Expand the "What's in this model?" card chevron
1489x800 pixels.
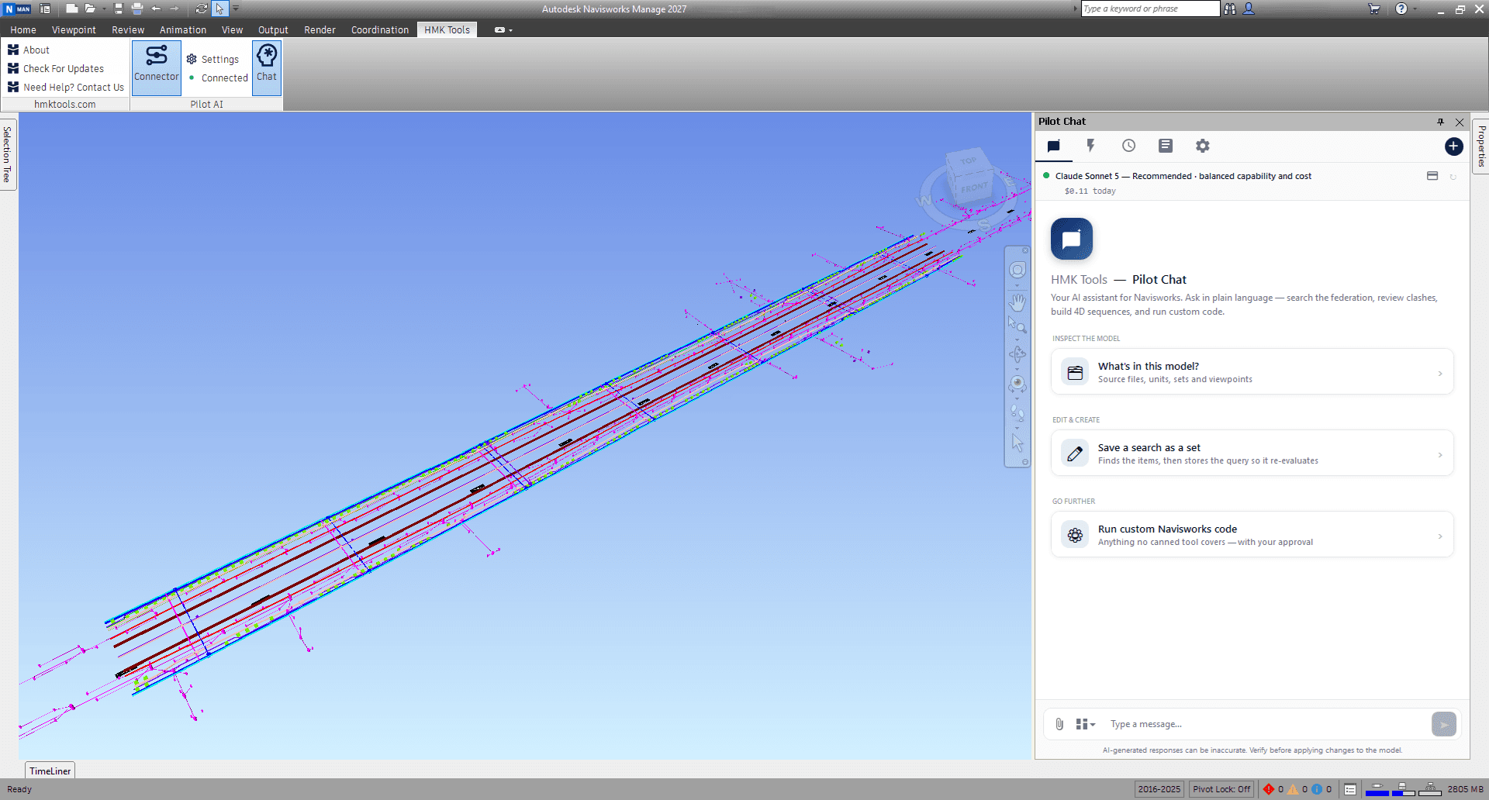point(1440,374)
